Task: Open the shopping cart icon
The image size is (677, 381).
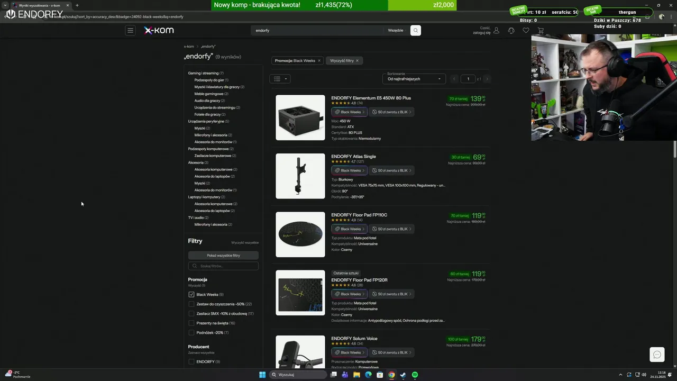Action: 541,30
